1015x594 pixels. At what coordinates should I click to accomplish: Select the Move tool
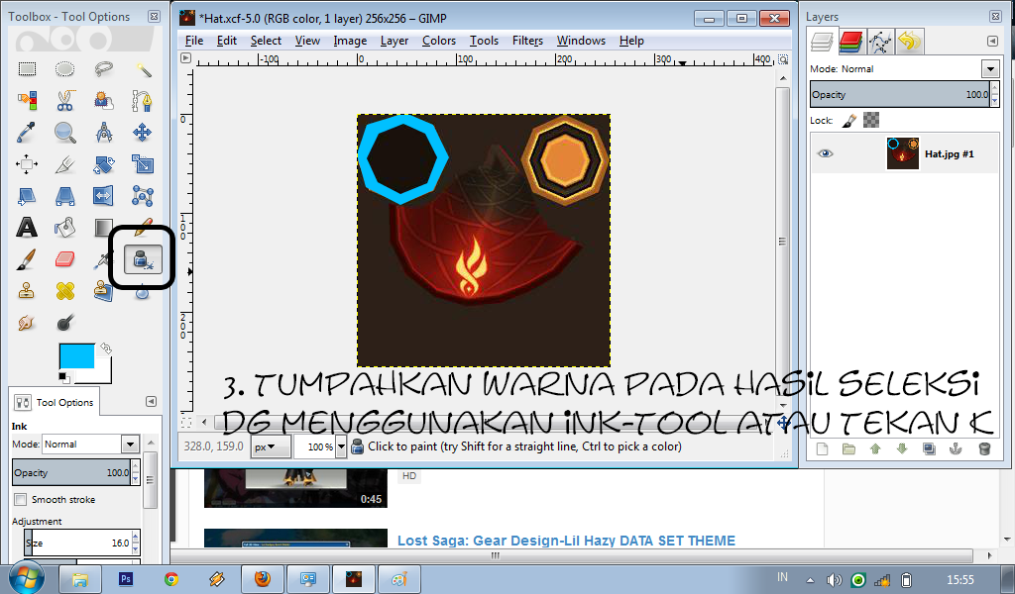(x=143, y=133)
